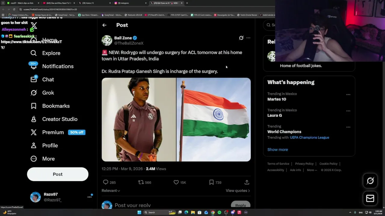Open Spotify from the taskbar
The image size is (385, 216).
tap(219, 212)
